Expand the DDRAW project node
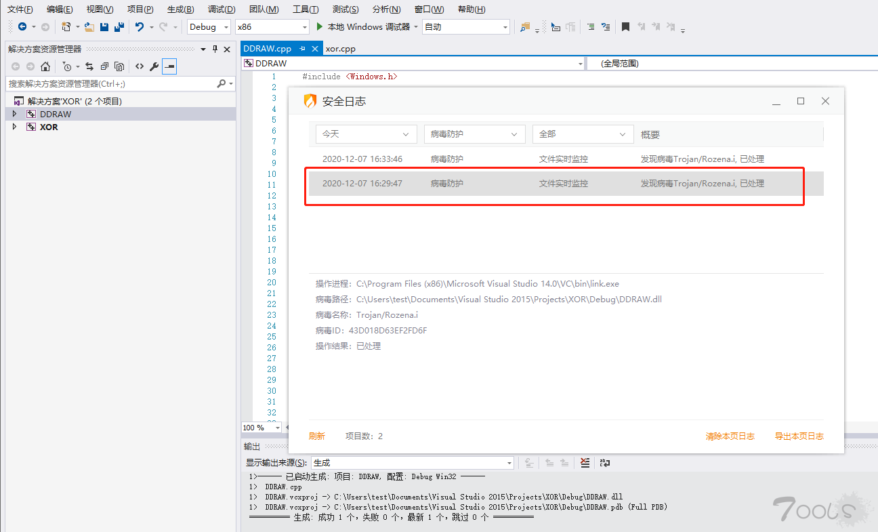This screenshot has height=532, width=878. point(15,114)
